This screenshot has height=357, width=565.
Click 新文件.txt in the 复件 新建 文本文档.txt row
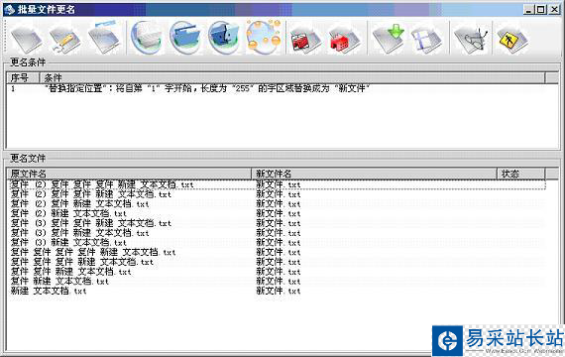tap(279, 282)
